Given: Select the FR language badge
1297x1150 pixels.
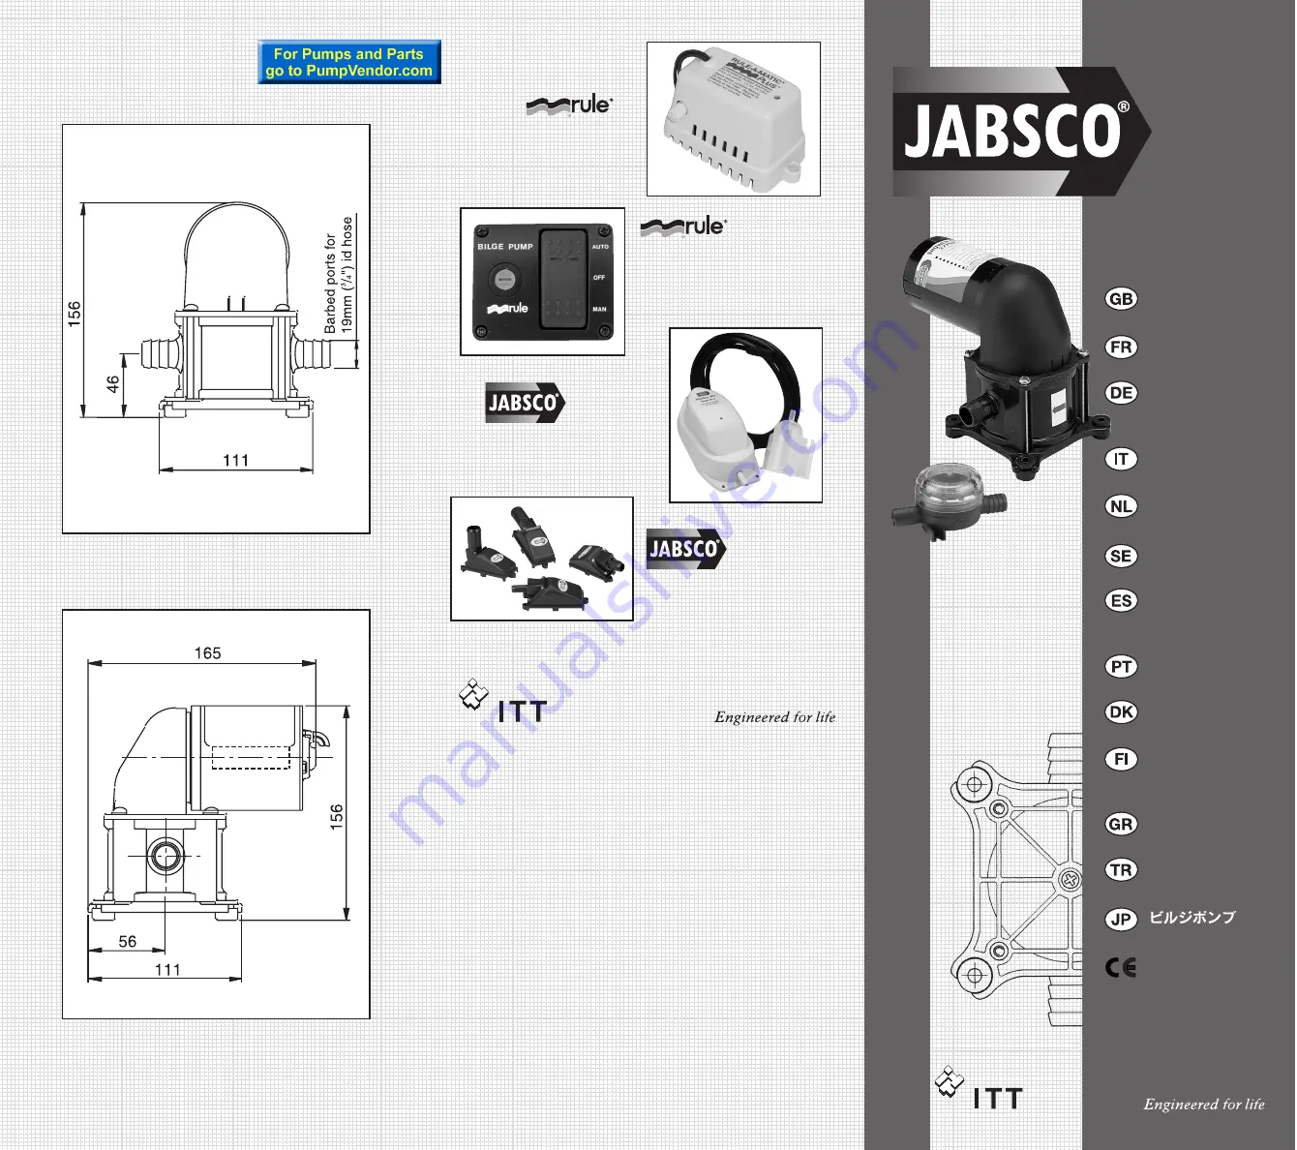Looking at the screenshot, I should (1121, 347).
